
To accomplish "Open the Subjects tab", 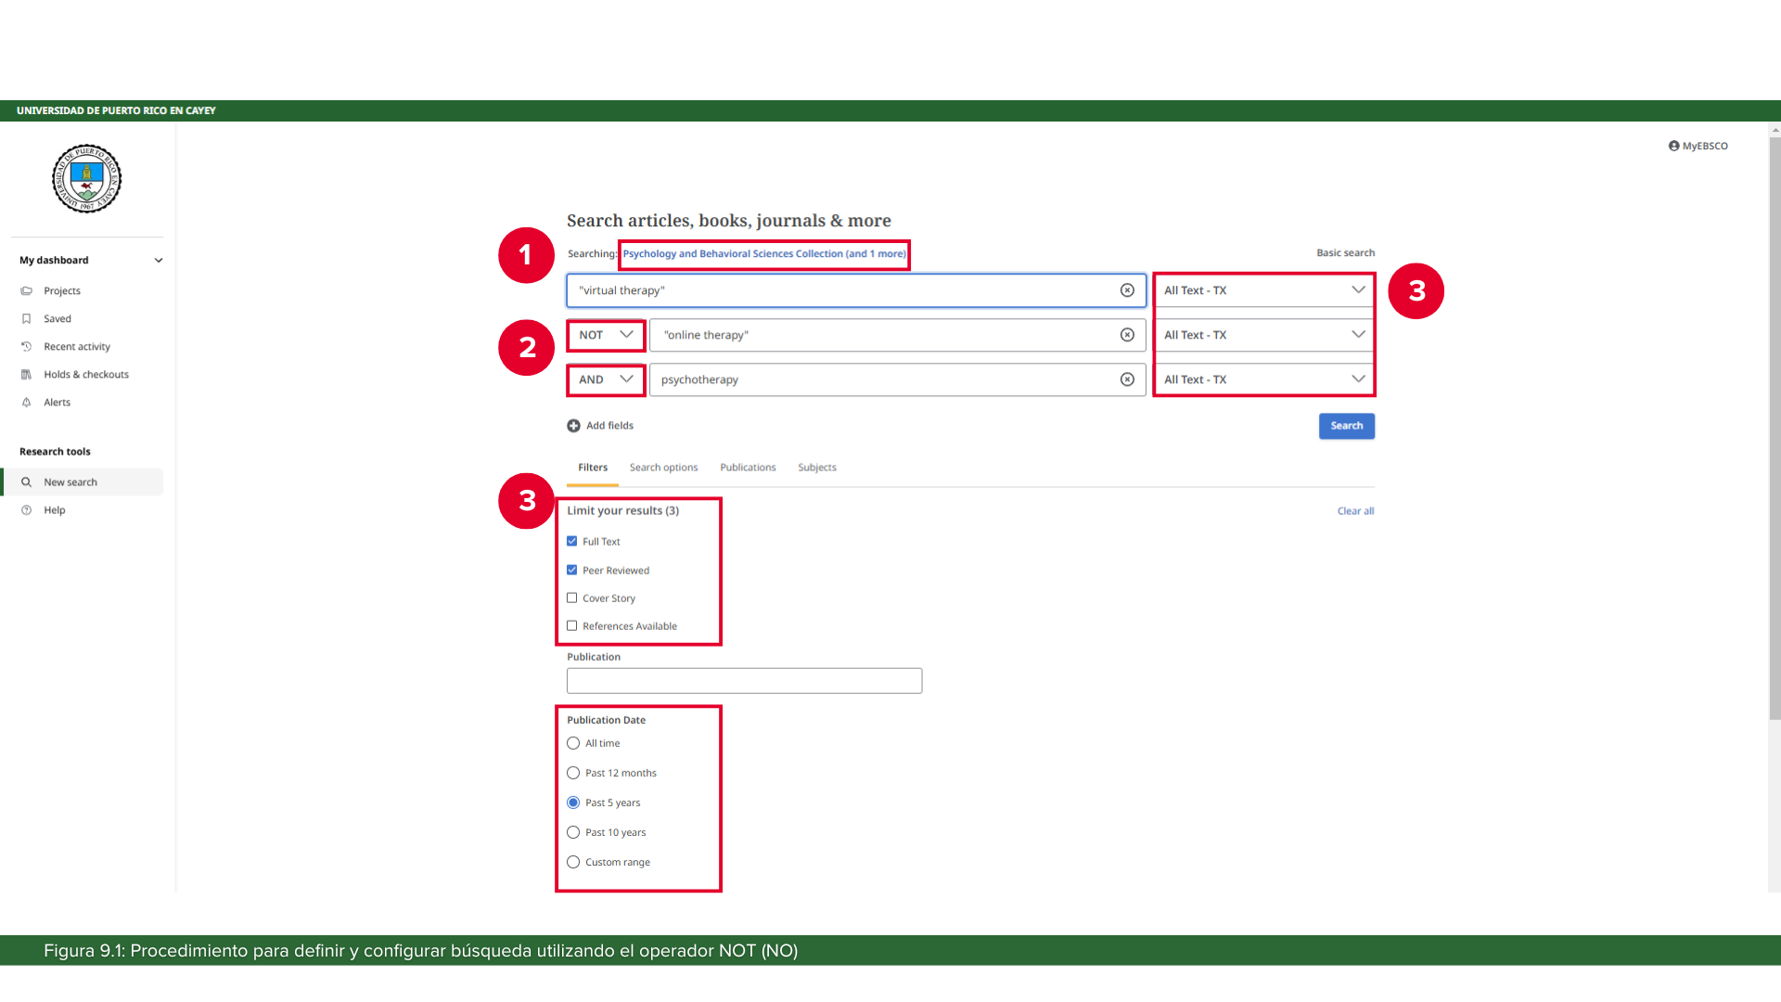I will (816, 468).
